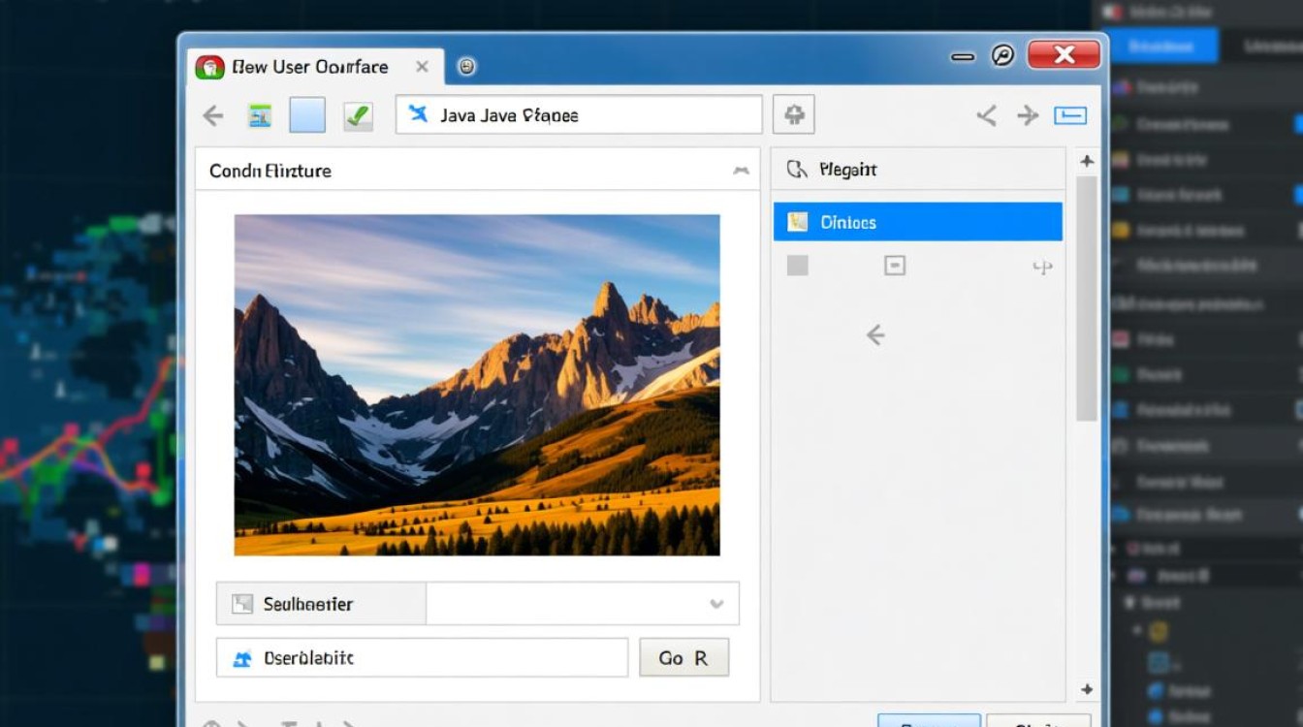Click the left chevron icon in top toolbar
This screenshot has width=1303, height=727.
tap(986, 116)
